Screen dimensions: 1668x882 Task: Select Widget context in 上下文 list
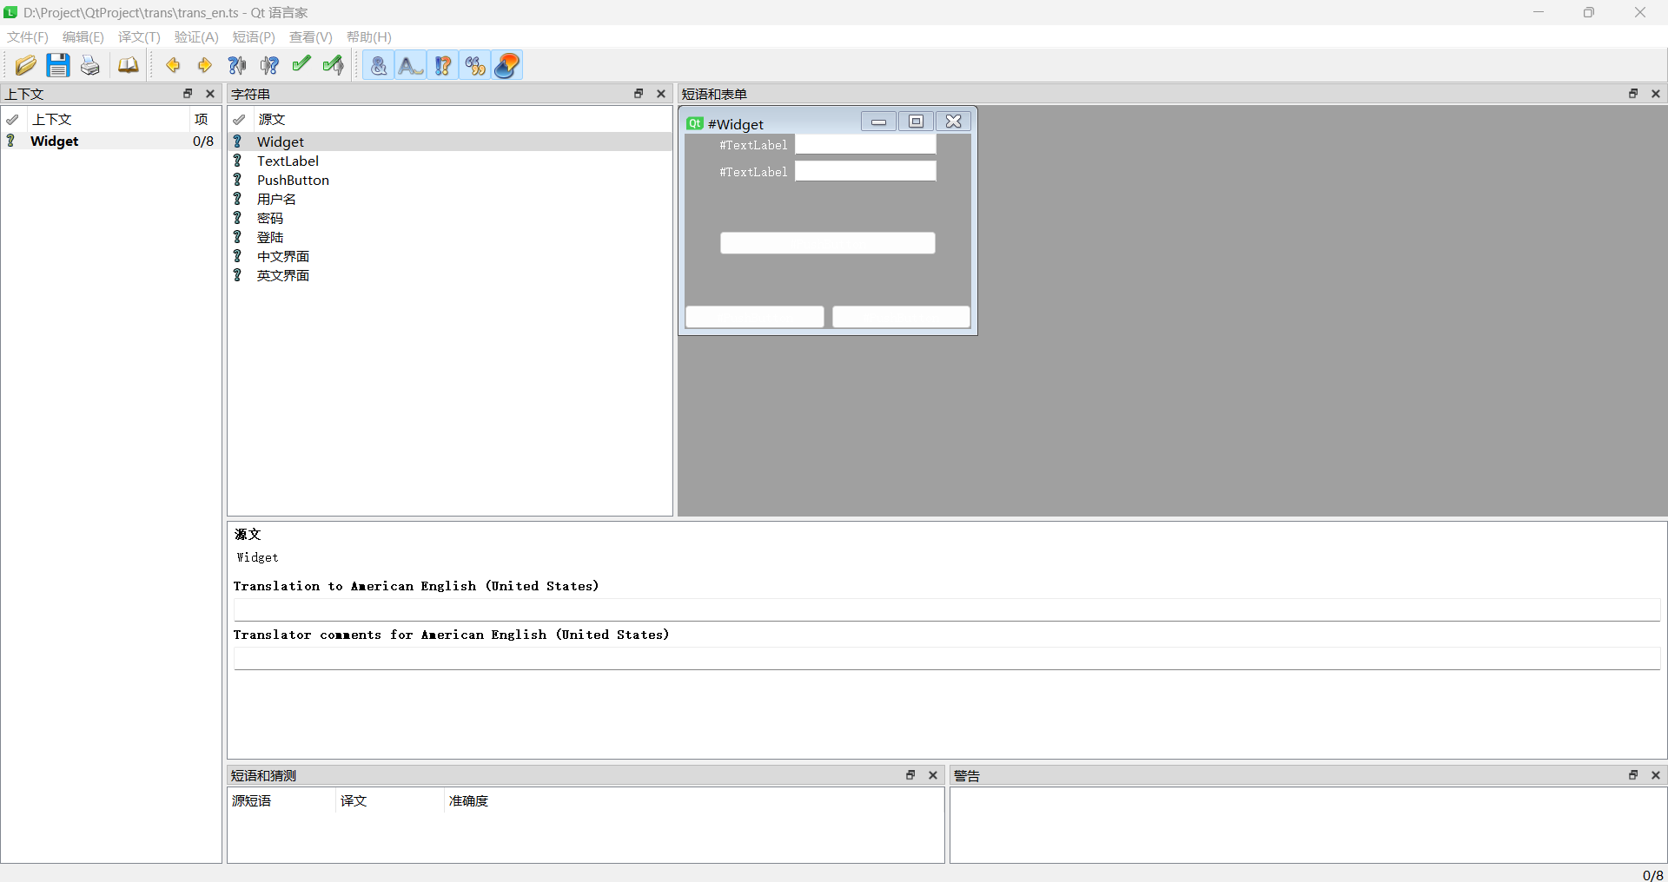[111, 141]
